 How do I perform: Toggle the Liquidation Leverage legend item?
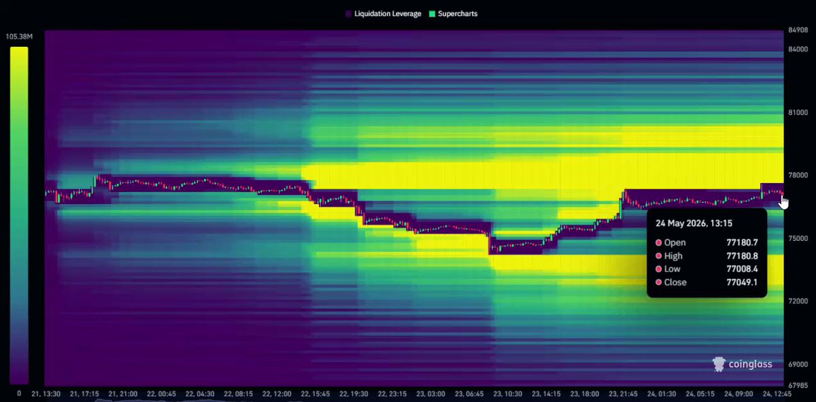click(x=384, y=14)
